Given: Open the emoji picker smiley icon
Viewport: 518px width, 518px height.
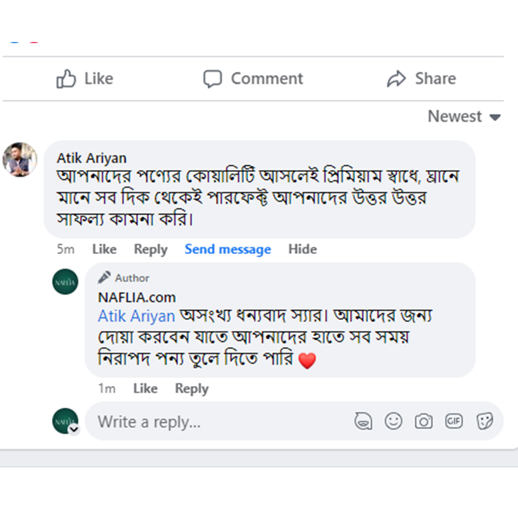Looking at the screenshot, I should point(394,421).
